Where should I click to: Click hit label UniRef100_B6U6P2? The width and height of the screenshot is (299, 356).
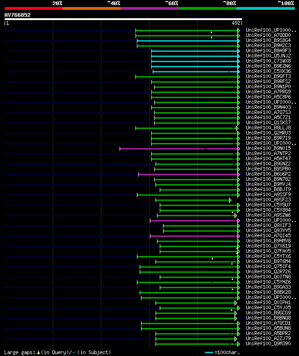point(268,174)
